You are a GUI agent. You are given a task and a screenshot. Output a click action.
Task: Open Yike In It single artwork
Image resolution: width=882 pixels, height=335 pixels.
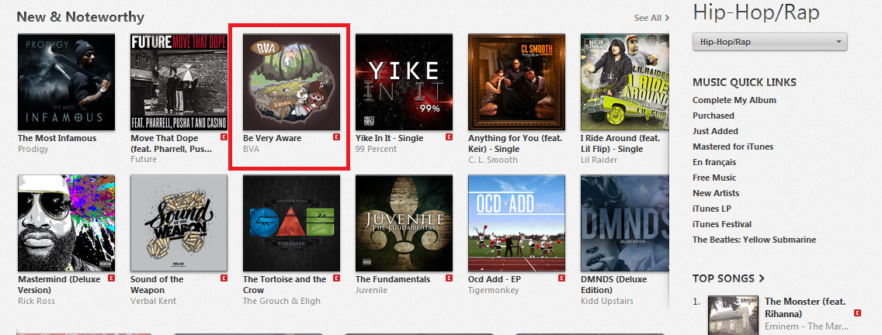tap(404, 82)
